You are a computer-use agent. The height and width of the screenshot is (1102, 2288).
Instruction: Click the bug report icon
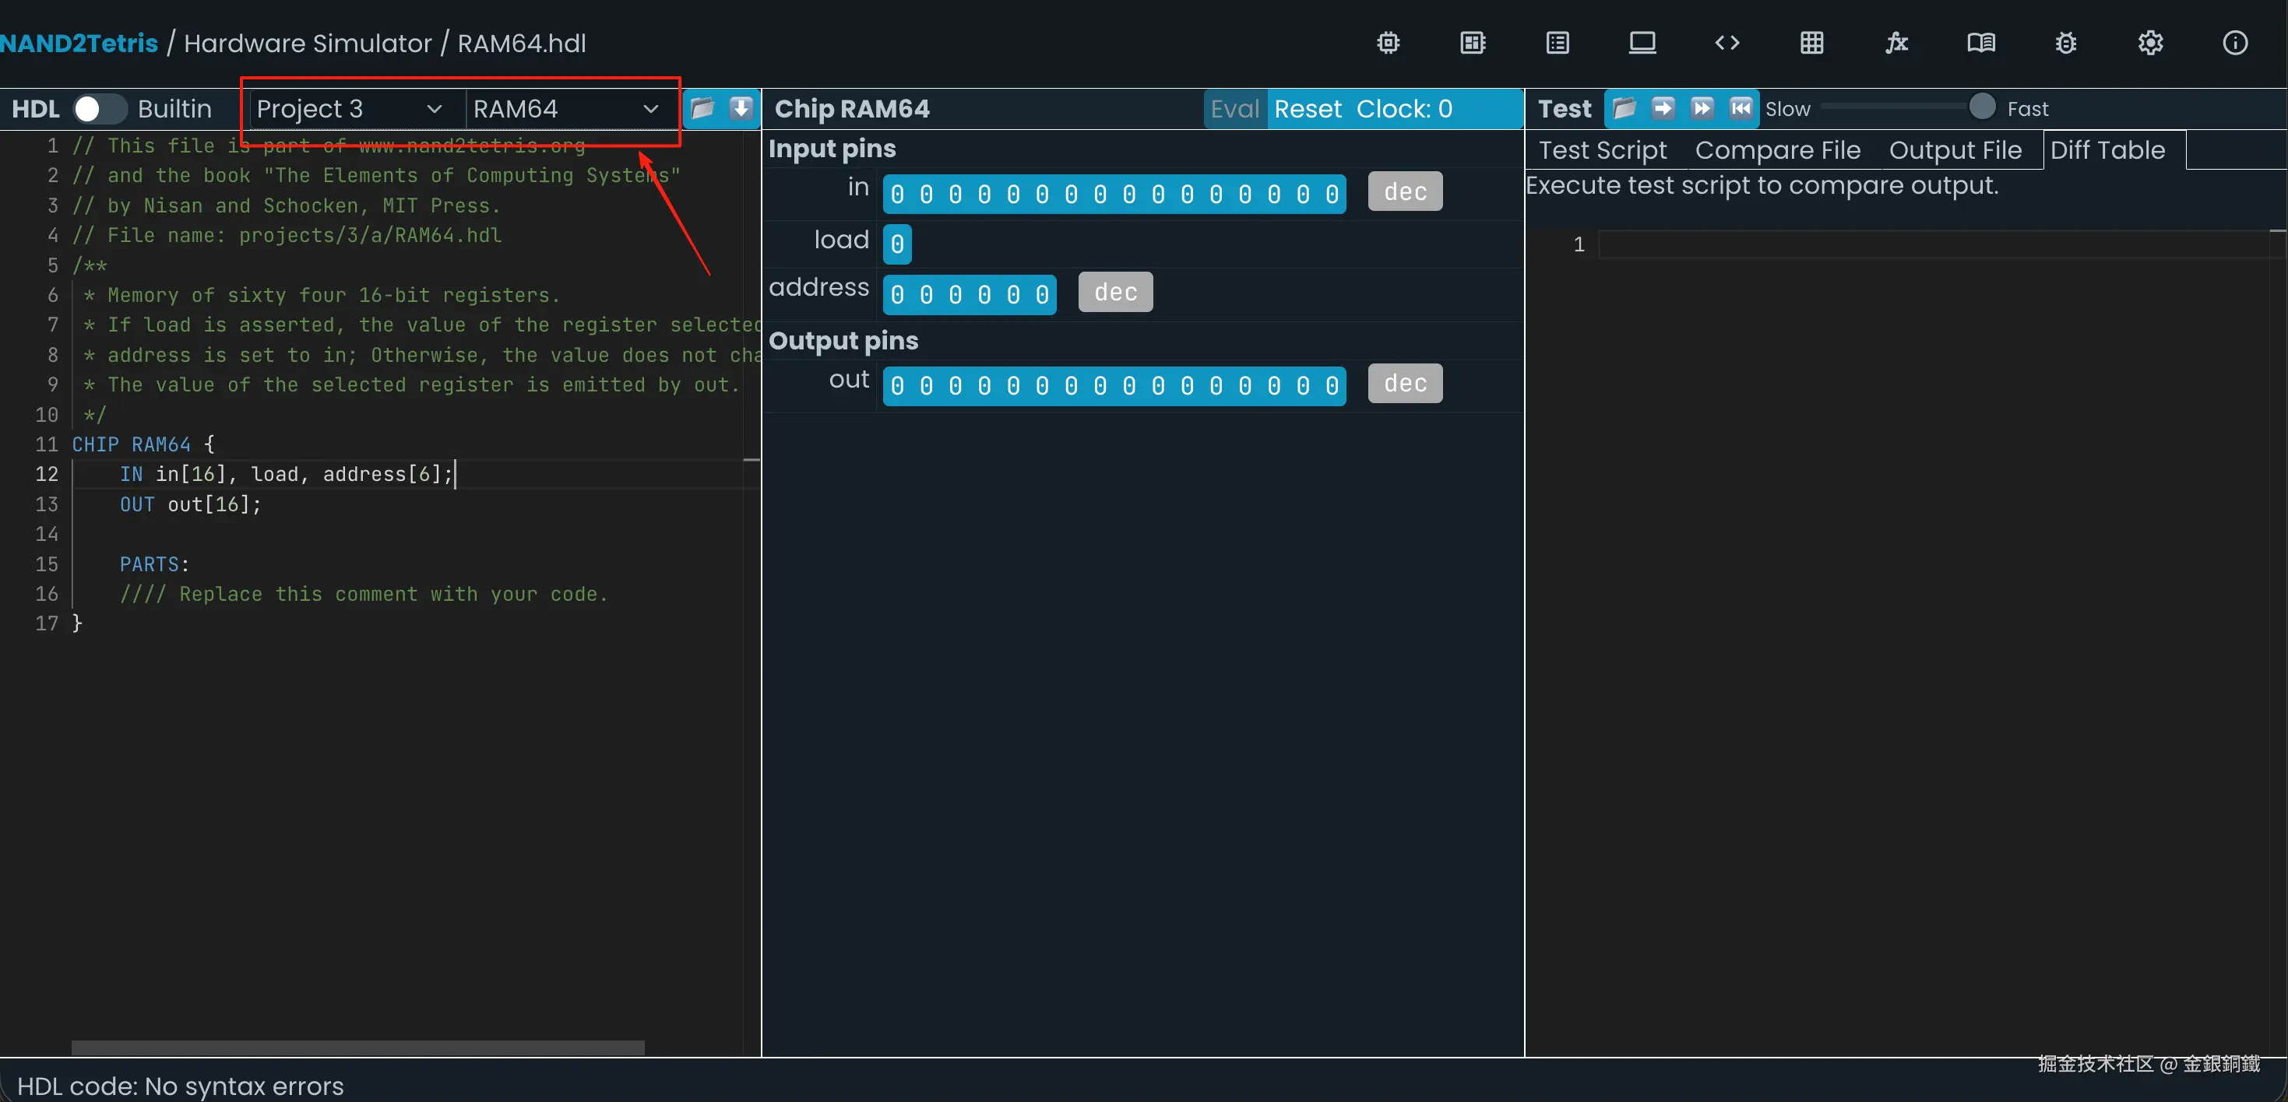tap(2065, 43)
